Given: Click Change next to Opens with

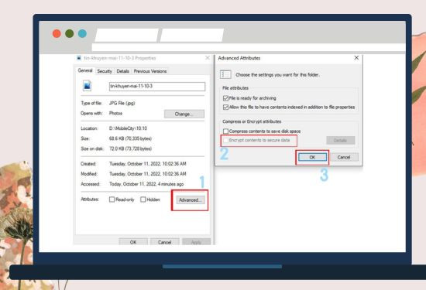Looking at the screenshot, I should [x=184, y=114].
